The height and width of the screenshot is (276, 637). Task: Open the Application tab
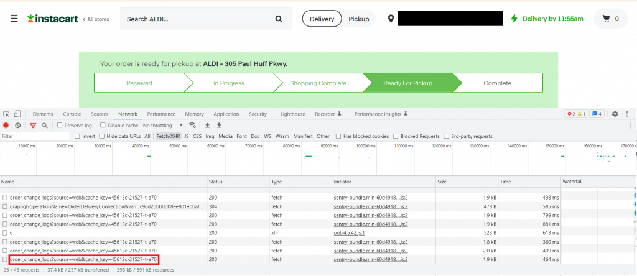pos(226,114)
